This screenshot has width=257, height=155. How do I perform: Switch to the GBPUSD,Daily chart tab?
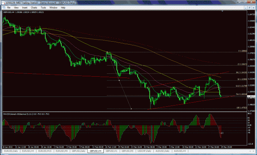79,151
